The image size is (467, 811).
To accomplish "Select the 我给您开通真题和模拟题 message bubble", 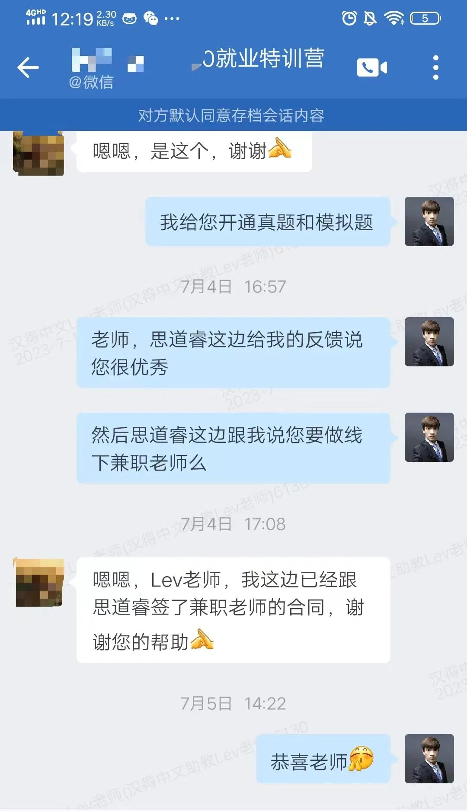I will 268,222.
